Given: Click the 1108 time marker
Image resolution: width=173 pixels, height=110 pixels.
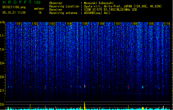Looking at the screenshot, I should pyautogui.click(x=134, y=24).
